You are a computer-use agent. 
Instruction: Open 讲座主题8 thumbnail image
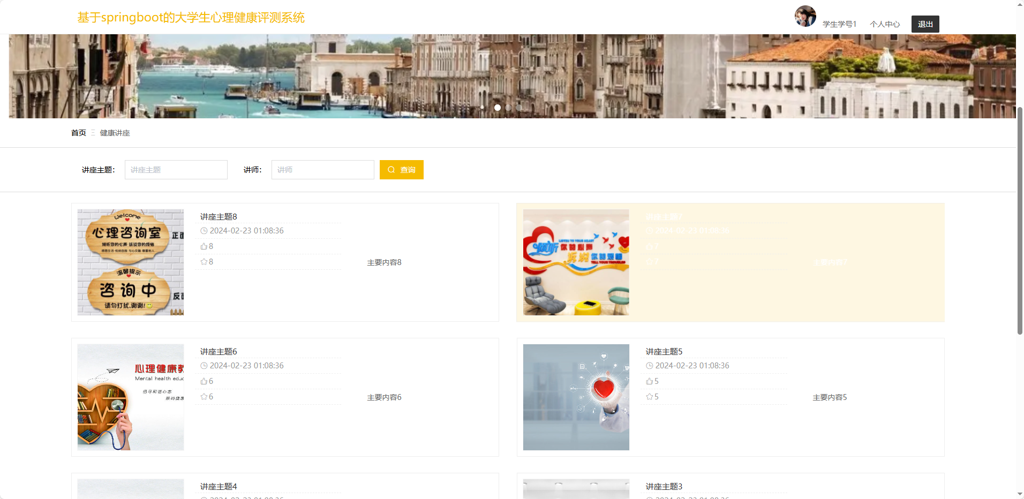(131, 262)
